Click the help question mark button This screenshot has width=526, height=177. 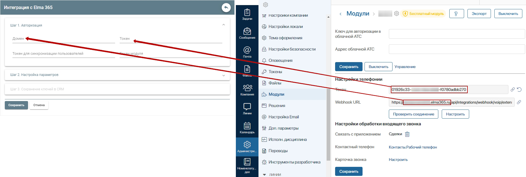click(456, 14)
